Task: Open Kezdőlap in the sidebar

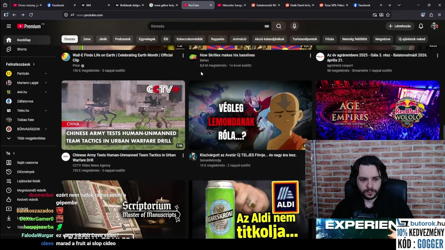Action: pos(27,40)
